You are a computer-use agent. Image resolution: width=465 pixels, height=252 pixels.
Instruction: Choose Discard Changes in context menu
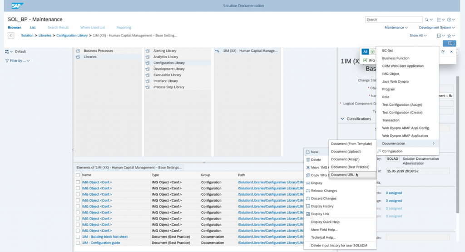click(x=323, y=198)
